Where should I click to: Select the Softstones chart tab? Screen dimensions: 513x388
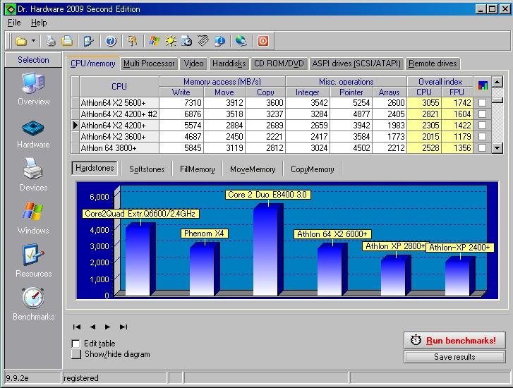point(147,169)
